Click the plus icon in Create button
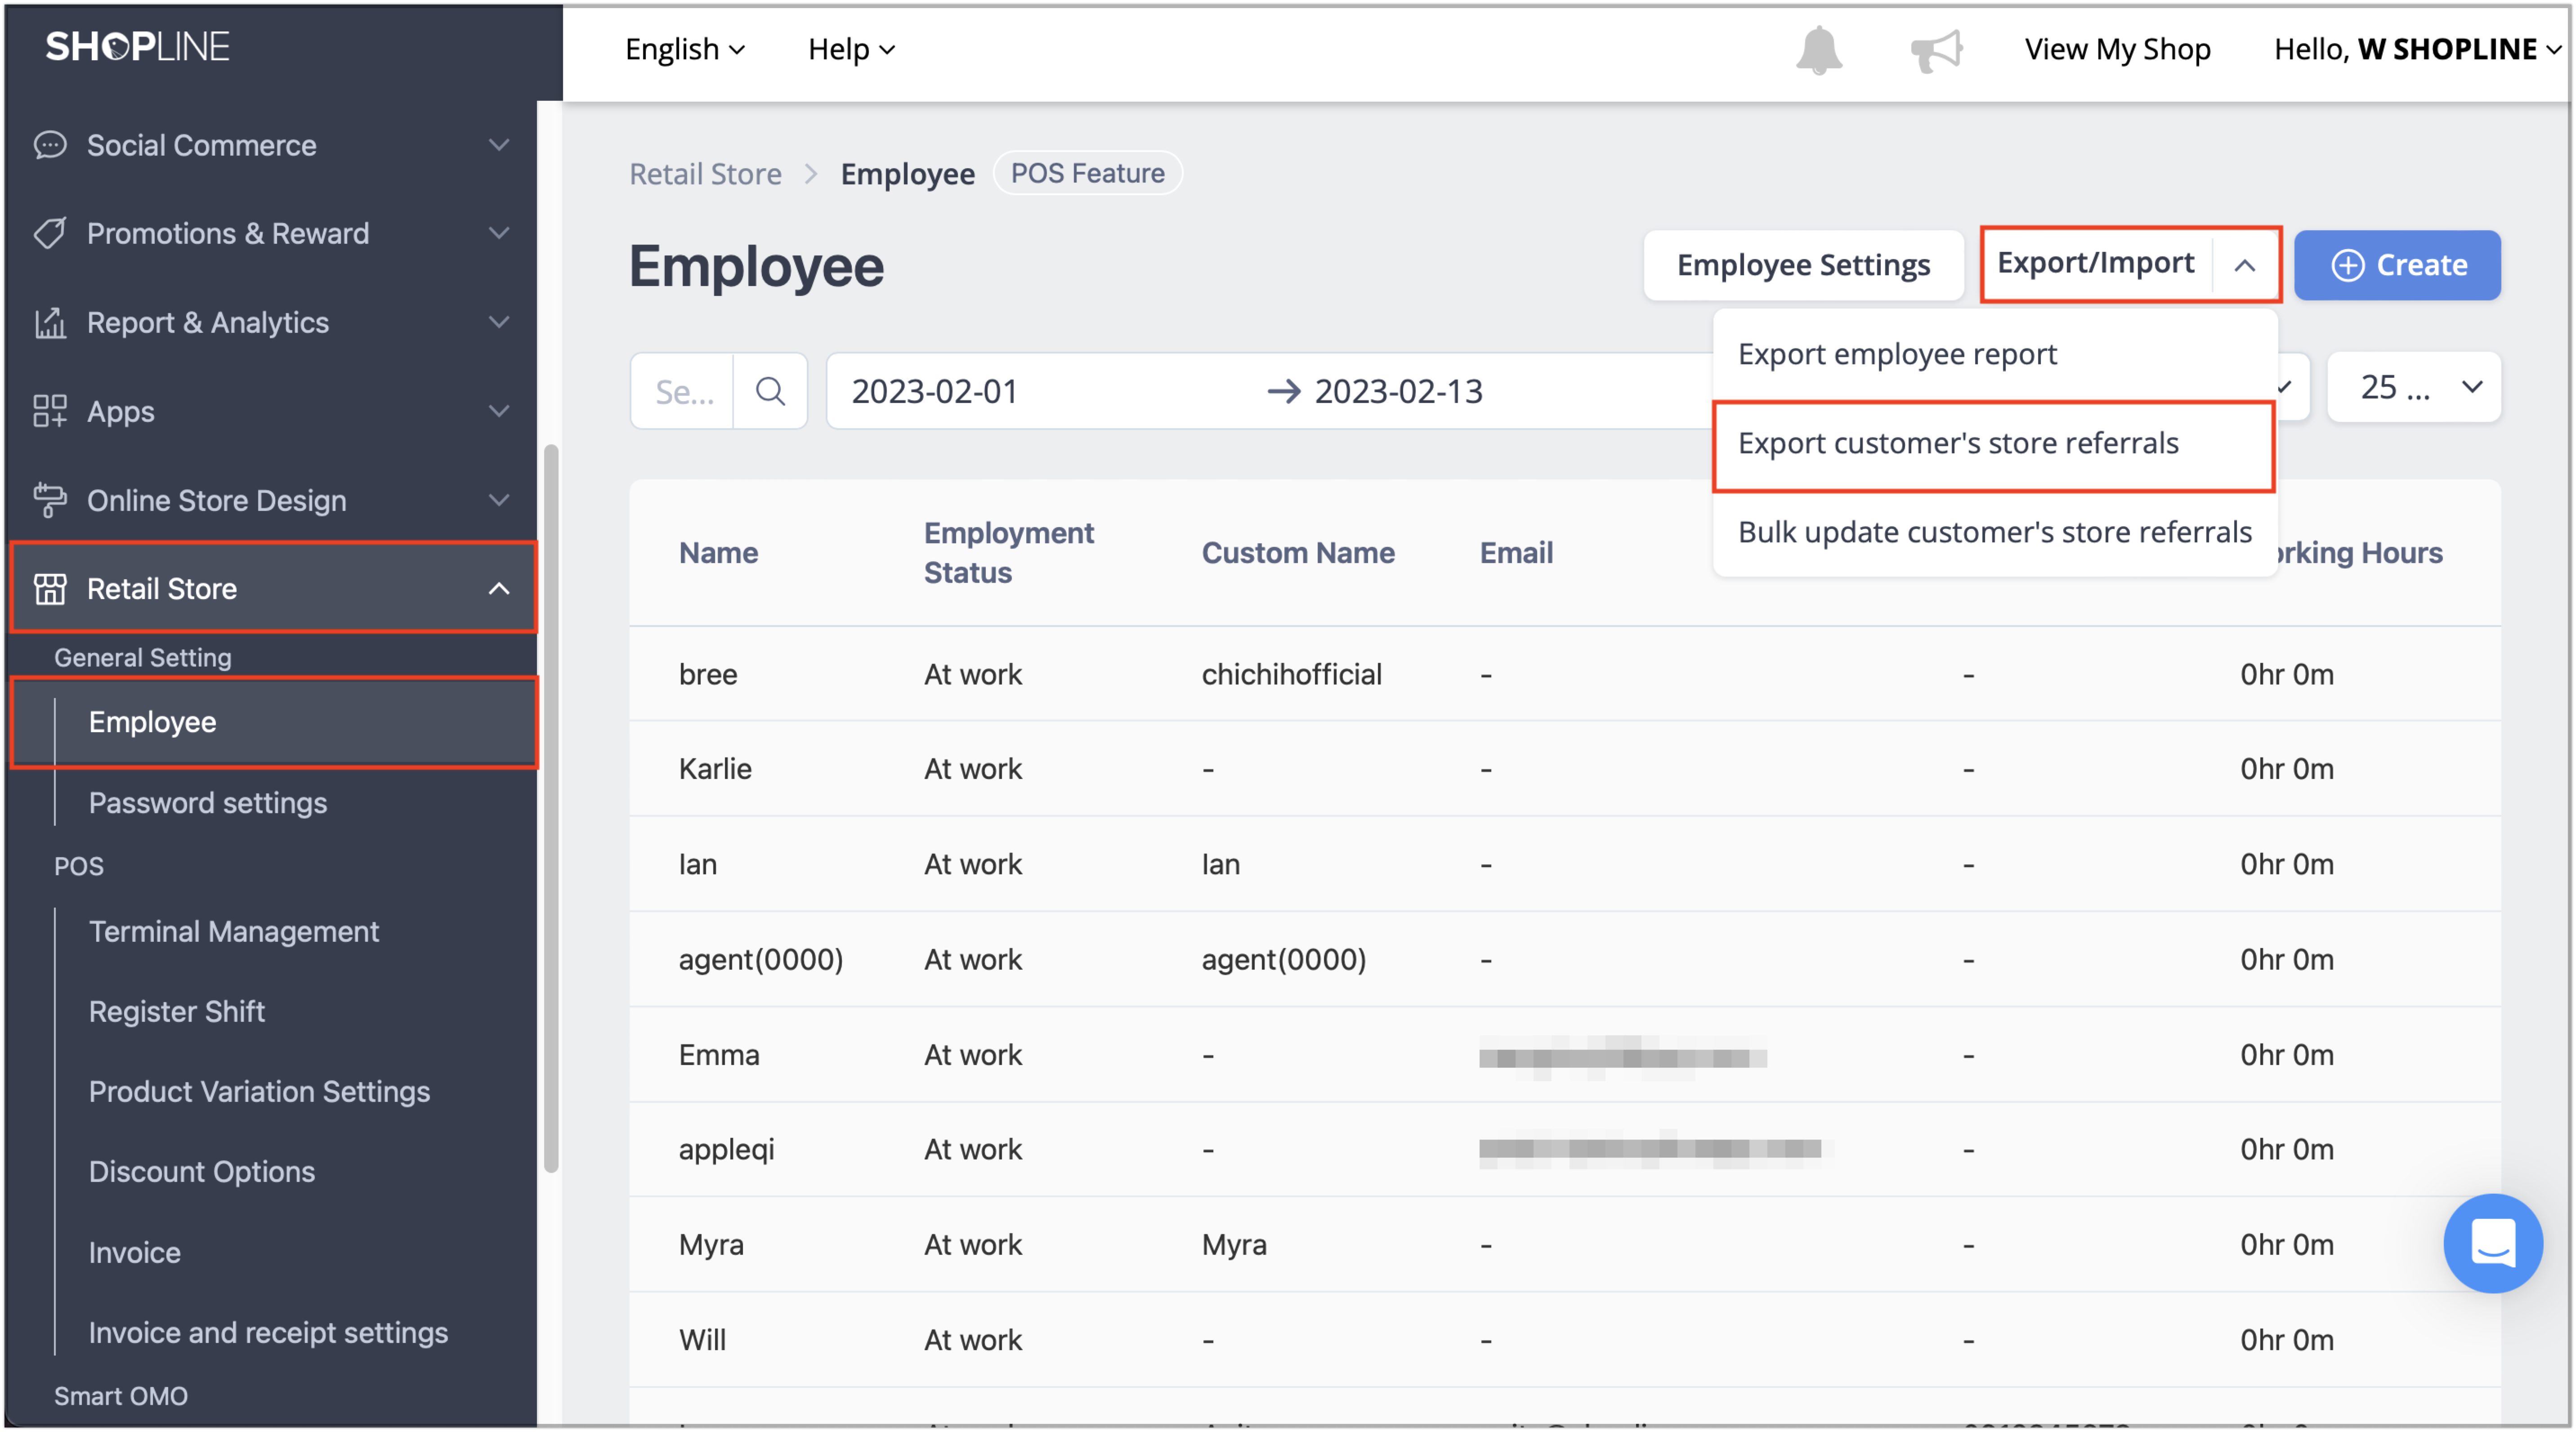The width and height of the screenshot is (2576, 1432). [x=2347, y=265]
